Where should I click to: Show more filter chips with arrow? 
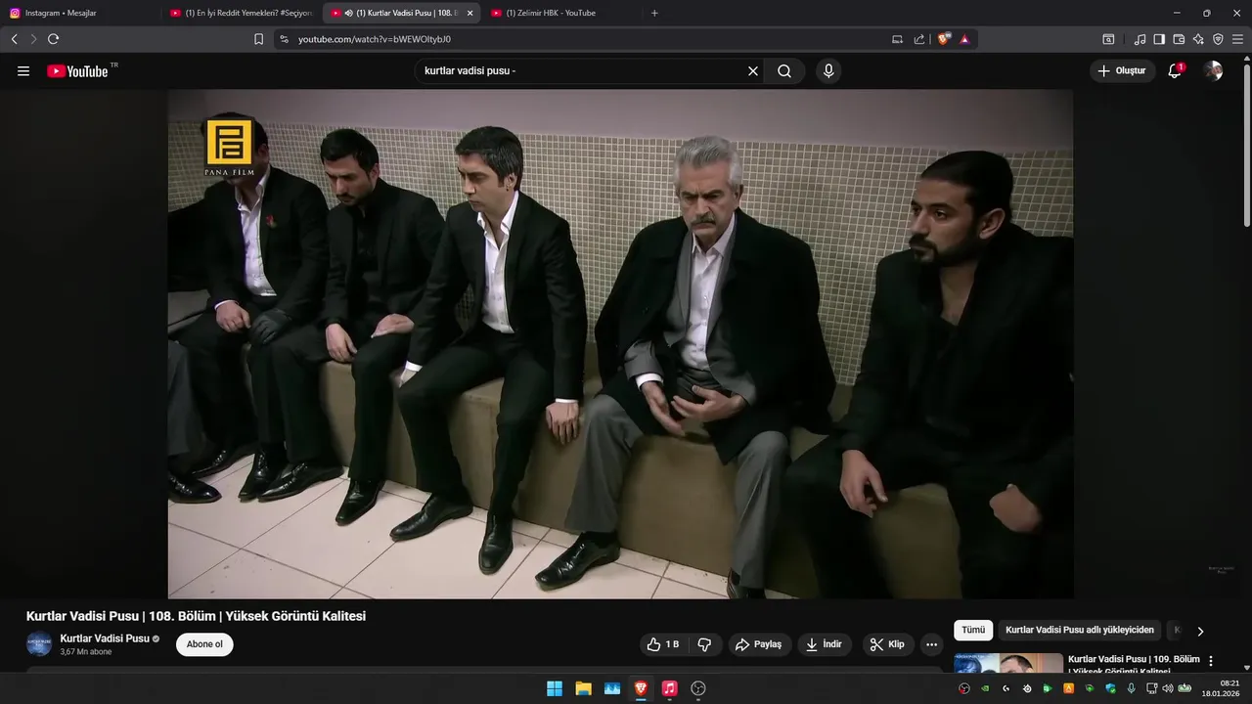[x=1200, y=631]
